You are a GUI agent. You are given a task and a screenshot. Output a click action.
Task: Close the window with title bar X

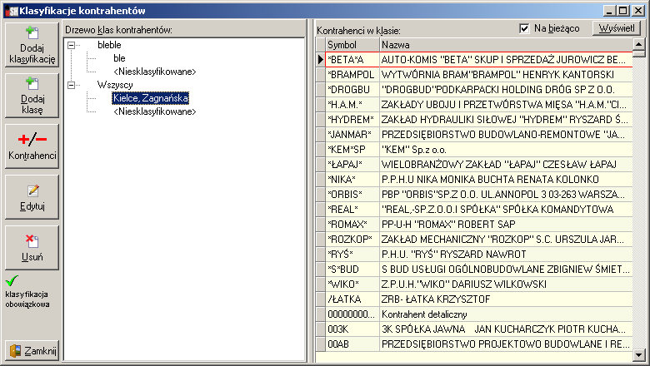point(638,11)
